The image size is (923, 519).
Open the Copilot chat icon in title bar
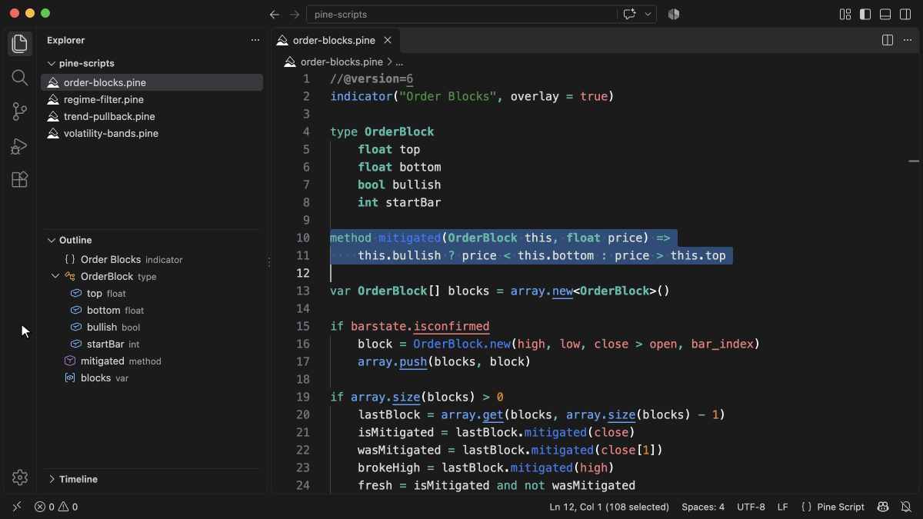[x=631, y=14]
